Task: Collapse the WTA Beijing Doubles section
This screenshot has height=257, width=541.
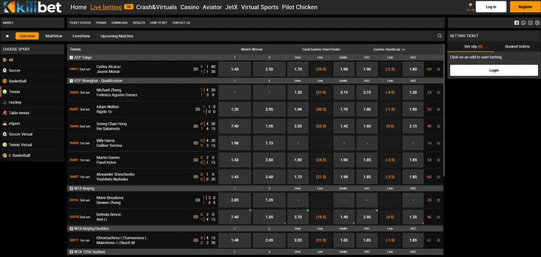Action: click(x=255, y=228)
